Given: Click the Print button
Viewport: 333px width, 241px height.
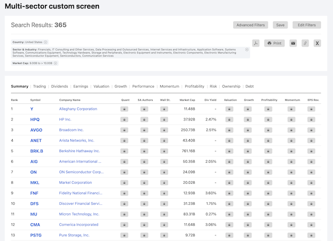Looking at the screenshot, I should [274, 43].
